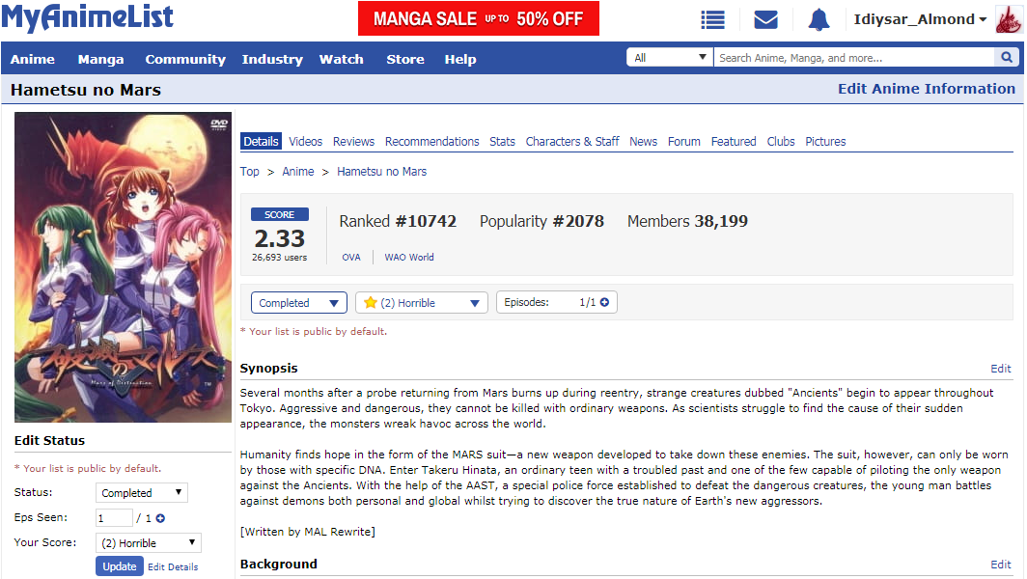Screen dimensions: 1027x579
Task: Open messages envelope icon
Action: click(x=765, y=19)
